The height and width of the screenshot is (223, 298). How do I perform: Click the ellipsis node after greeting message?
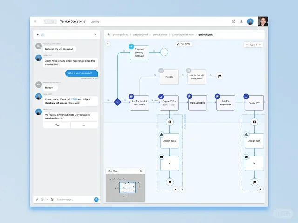click(164, 52)
